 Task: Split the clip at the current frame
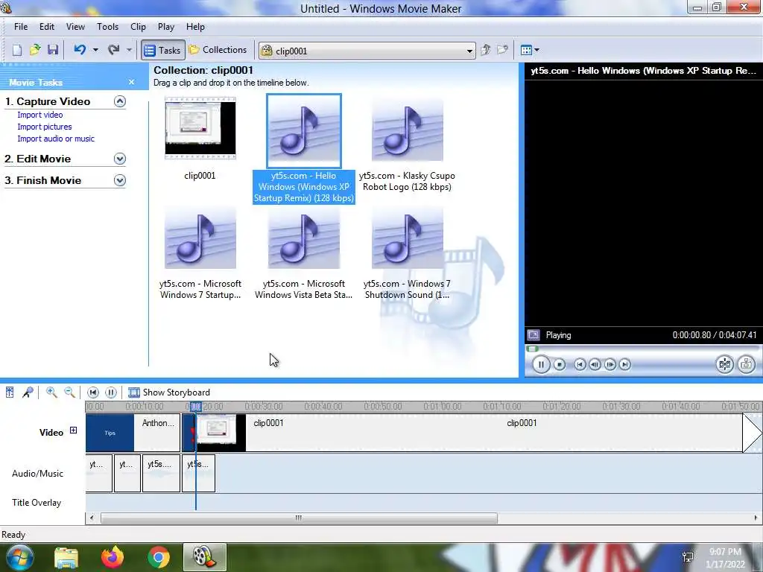pyautogui.click(x=724, y=364)
